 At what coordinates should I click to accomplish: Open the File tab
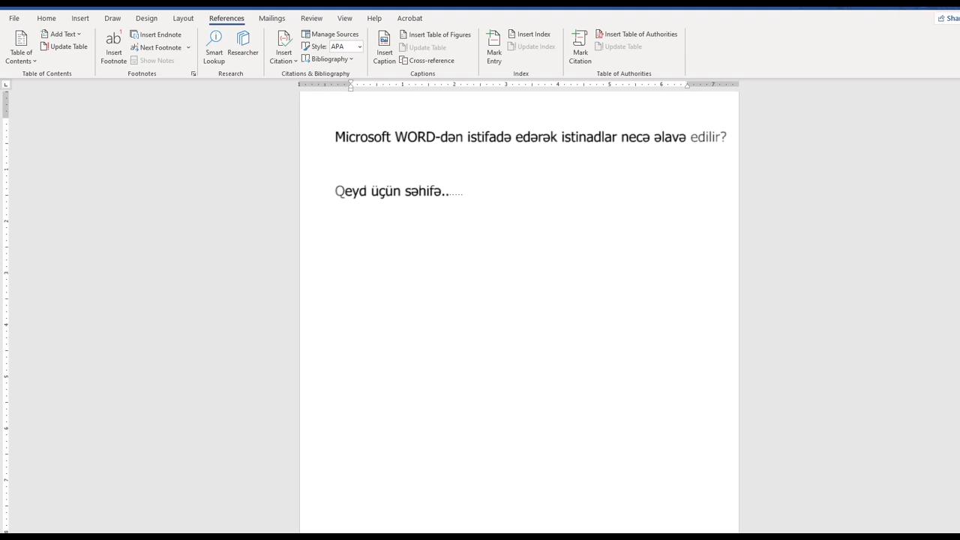[14, 18]
